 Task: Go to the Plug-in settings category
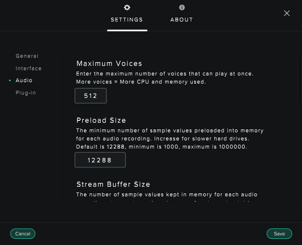point(26,93)
